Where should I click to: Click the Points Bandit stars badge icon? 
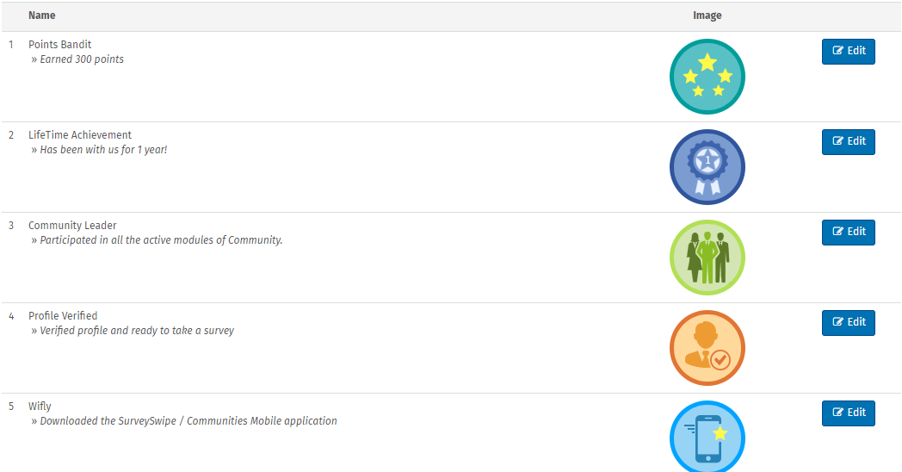pyautogui.click(x=707, y=77)
